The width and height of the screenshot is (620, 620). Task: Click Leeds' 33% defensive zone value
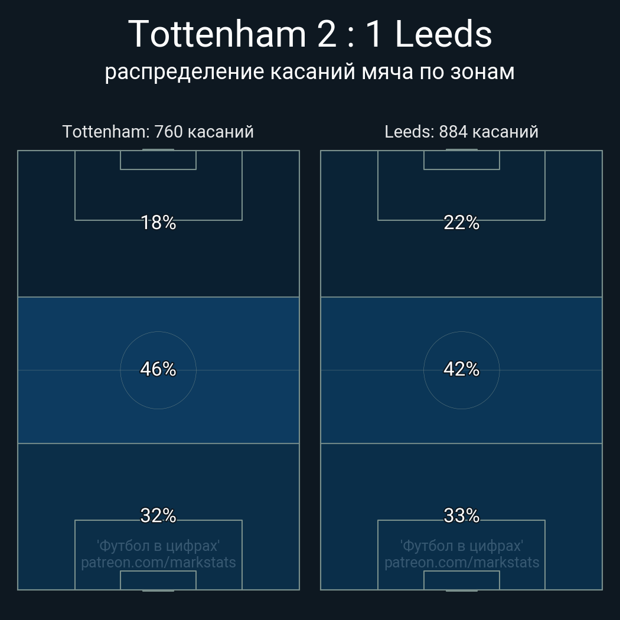point(461,515)
